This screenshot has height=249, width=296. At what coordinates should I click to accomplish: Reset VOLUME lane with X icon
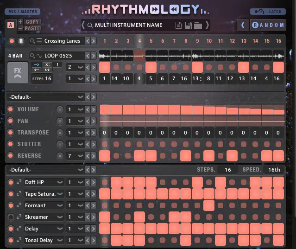coord(60,109)
